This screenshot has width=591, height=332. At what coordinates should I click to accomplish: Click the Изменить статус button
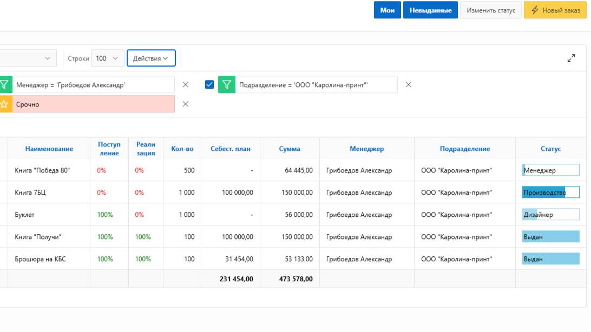point(491,10)
